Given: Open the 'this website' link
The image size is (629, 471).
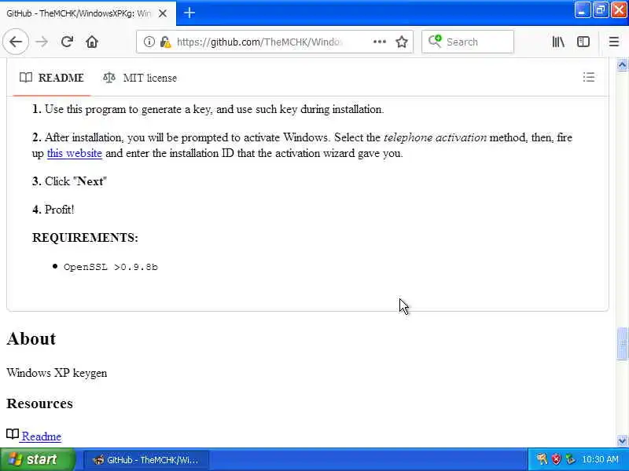Looking at the screenshot, I should 74,153.
